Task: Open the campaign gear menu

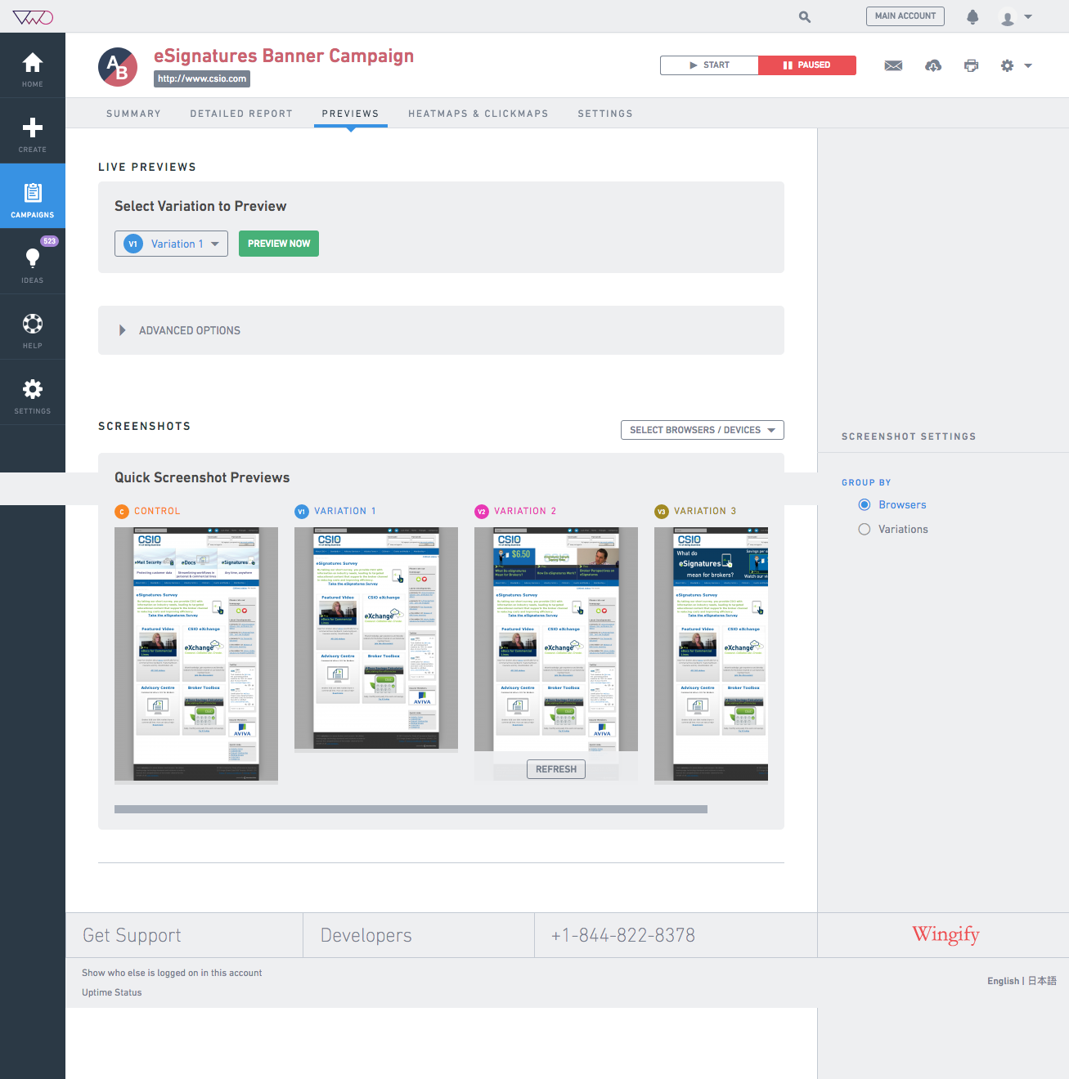Action: (x=1016, y=65)
